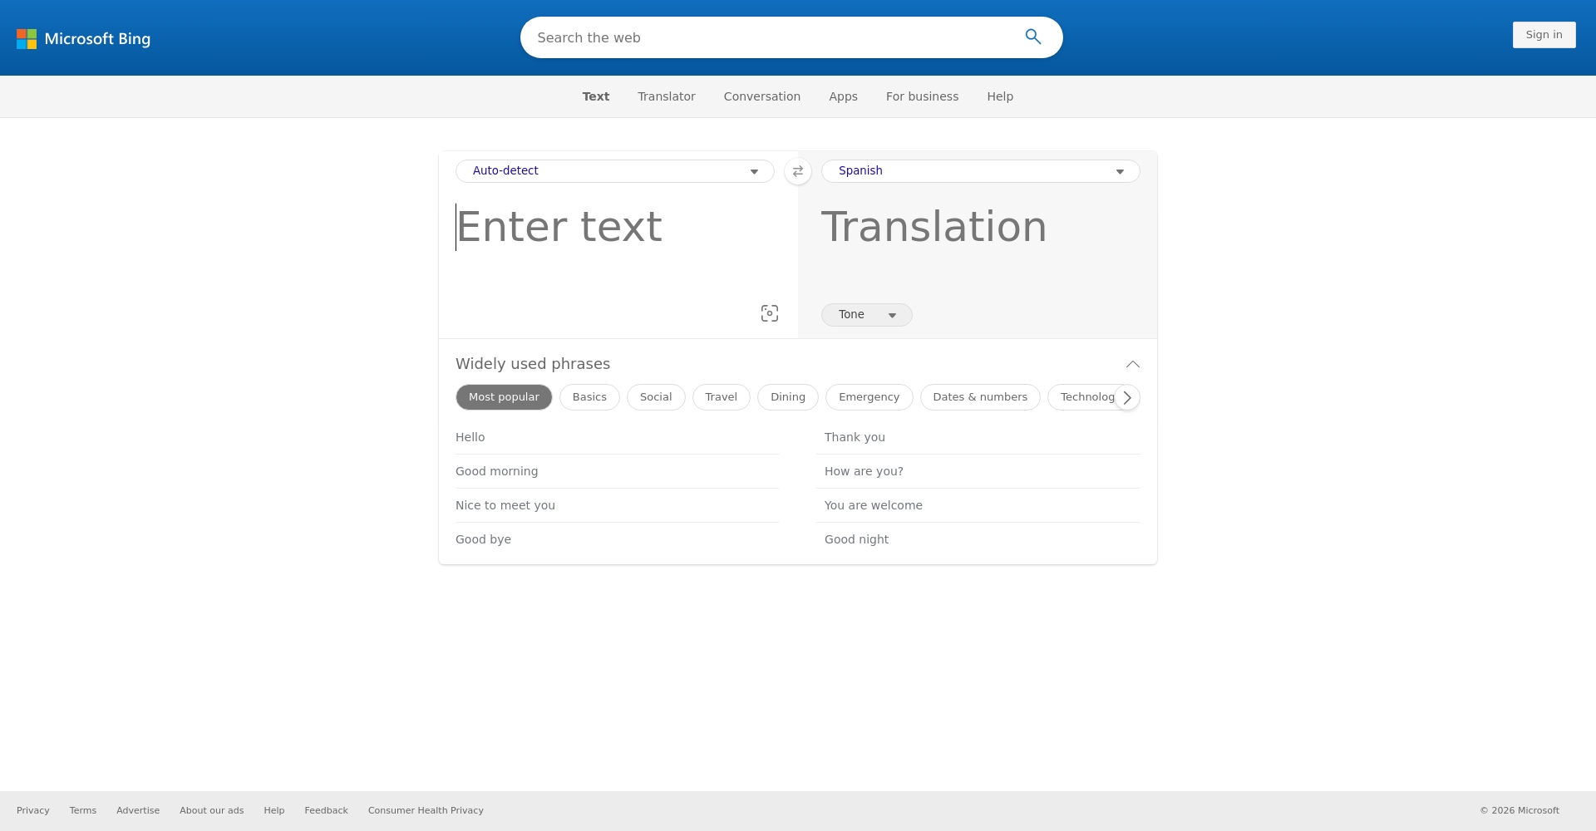Click the swap languages arrows icon
The width and height of the screenshot is (1596, 831).
pos(797,171)
